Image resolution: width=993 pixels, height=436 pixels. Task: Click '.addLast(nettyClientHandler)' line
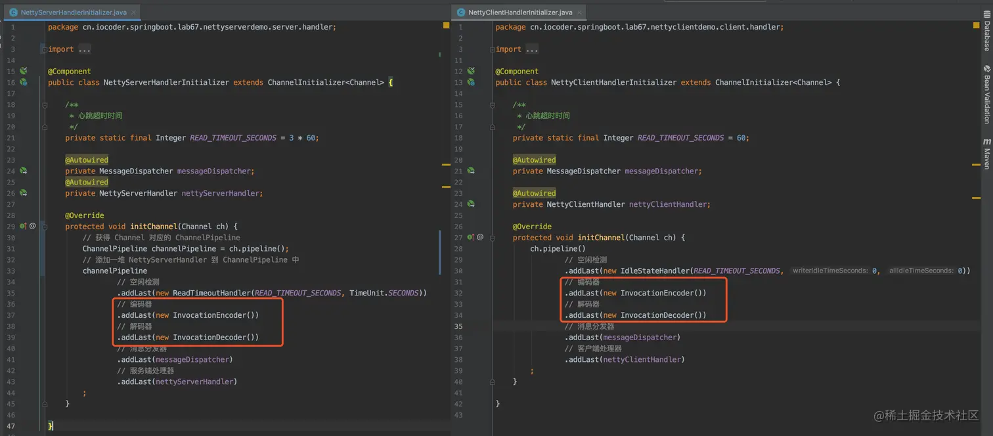[625, 359]
